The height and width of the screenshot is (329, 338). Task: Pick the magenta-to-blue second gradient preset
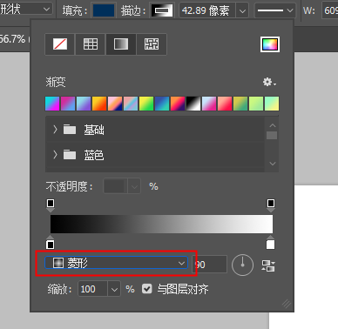click(68, 104)
